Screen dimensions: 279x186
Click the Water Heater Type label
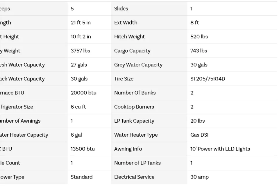[136, 135]
